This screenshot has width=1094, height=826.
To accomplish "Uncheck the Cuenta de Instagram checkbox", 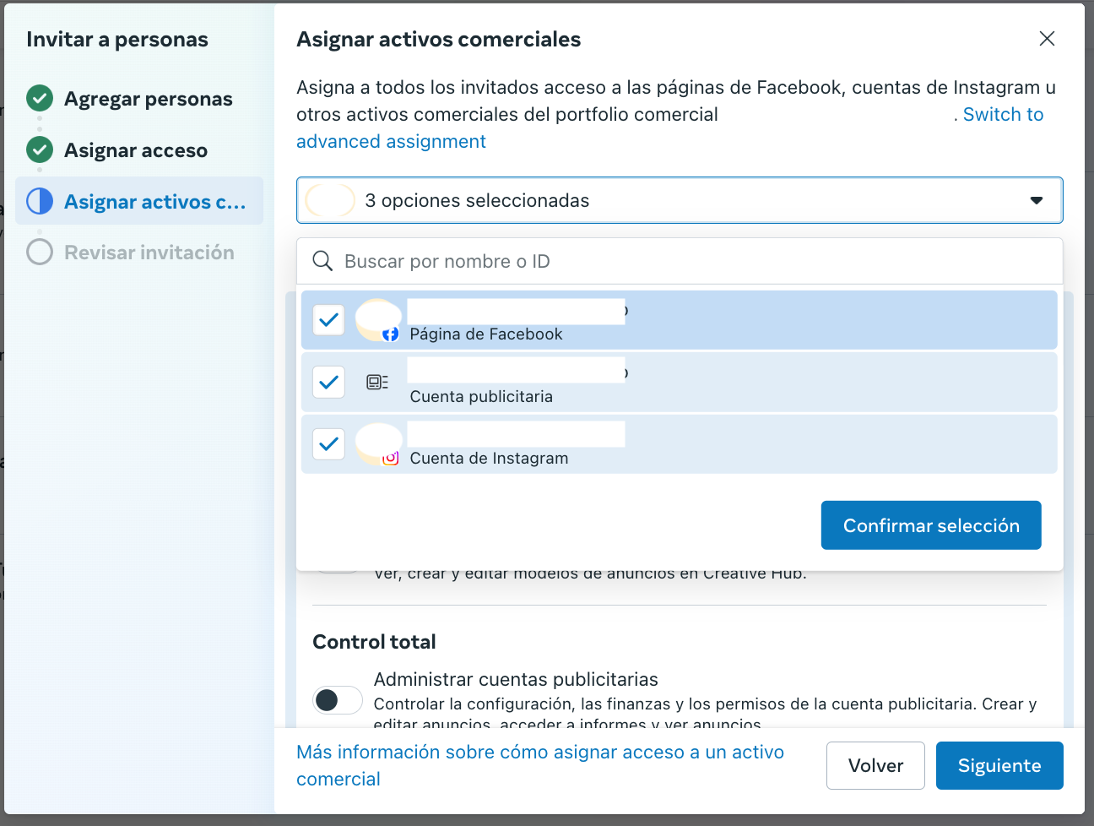I will coord(328,444).
